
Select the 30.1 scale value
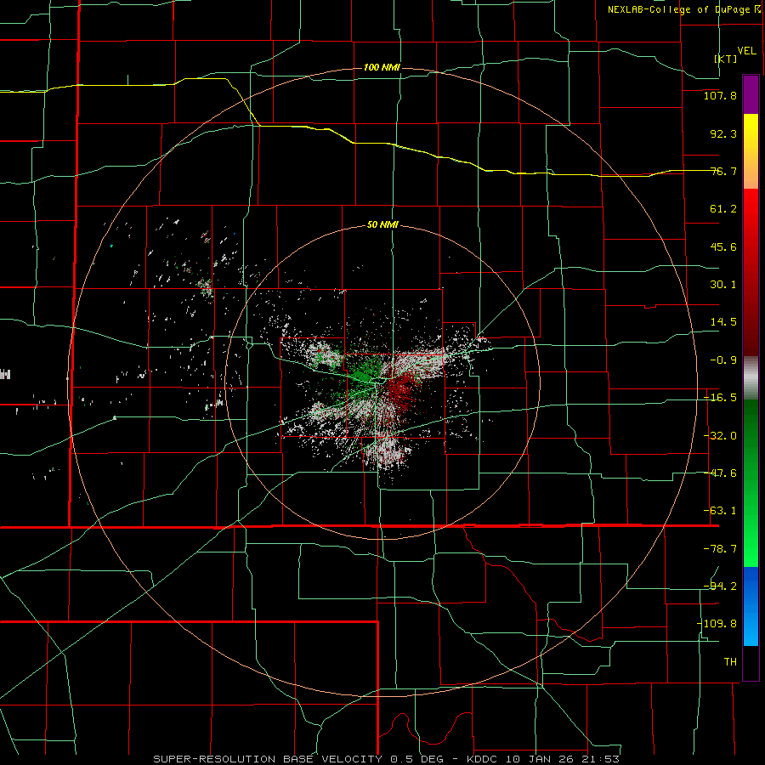[x=723, y=285]
